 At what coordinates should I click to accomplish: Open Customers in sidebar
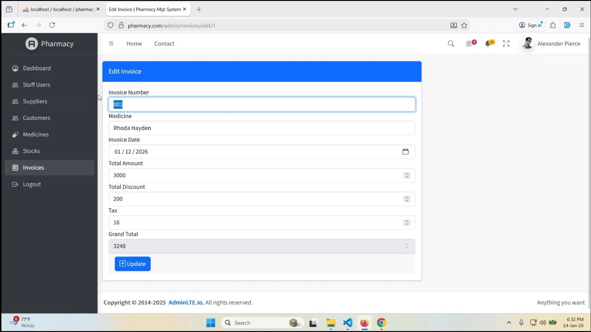click(49, 118)
